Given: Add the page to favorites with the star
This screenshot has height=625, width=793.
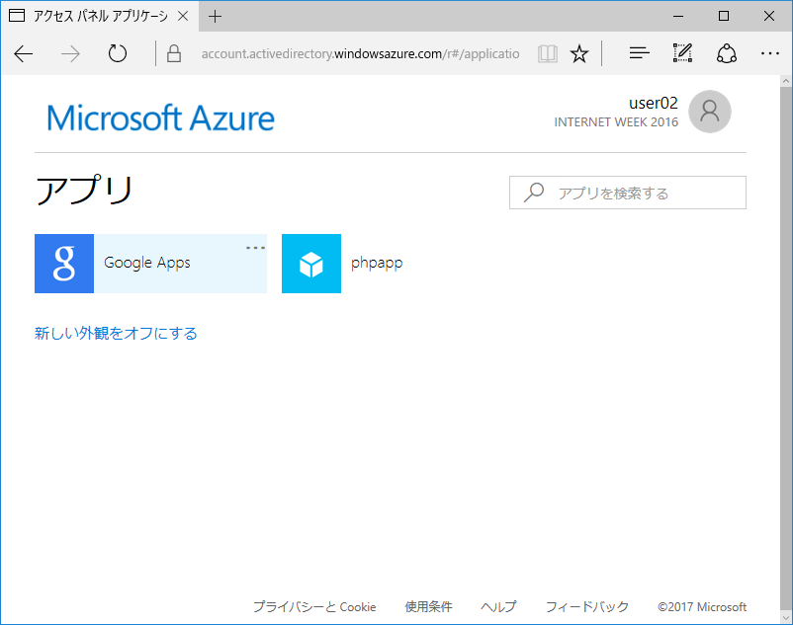Looking at the screenshot, I should click(x=579, y=53).
